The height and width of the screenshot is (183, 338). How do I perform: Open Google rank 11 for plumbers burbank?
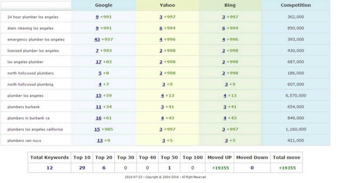click(x=99, y=107)
